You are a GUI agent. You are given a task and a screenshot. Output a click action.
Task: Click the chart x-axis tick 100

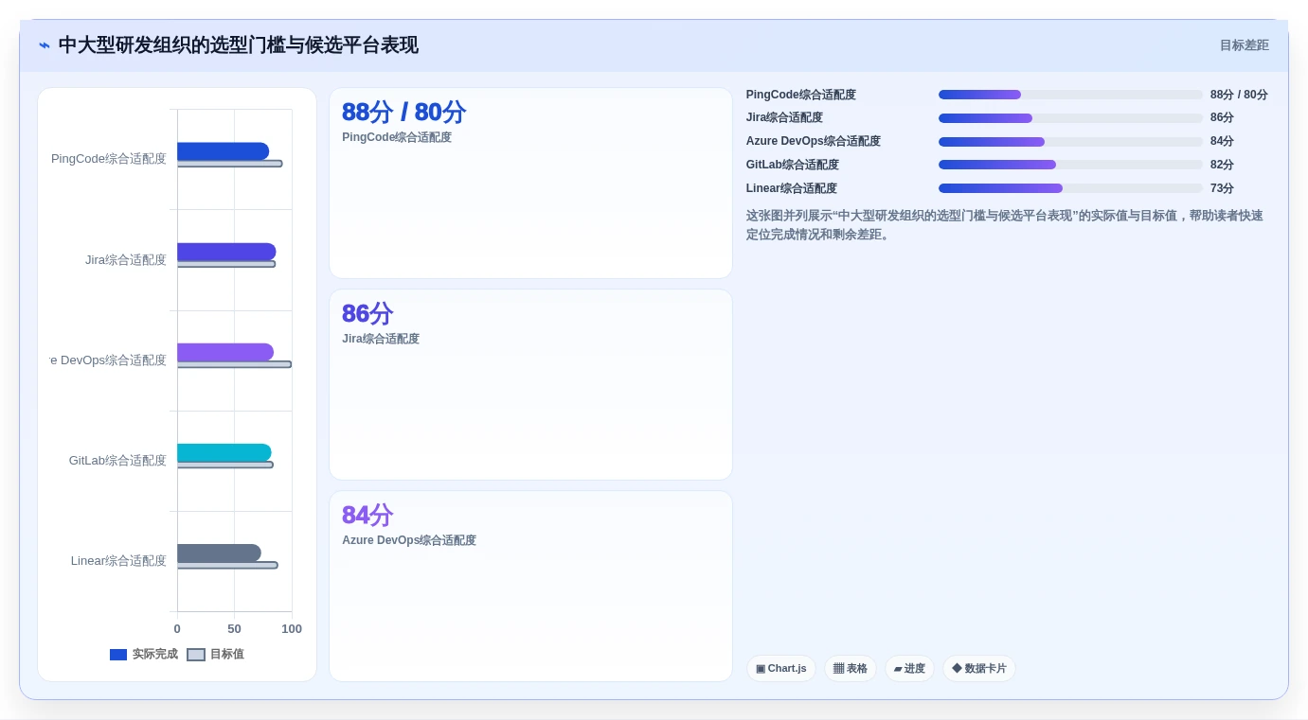point(292,629)
